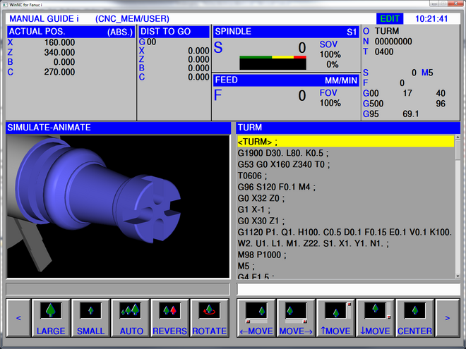
Task: Click the move left softkey
Action: [x=256, y=318]
